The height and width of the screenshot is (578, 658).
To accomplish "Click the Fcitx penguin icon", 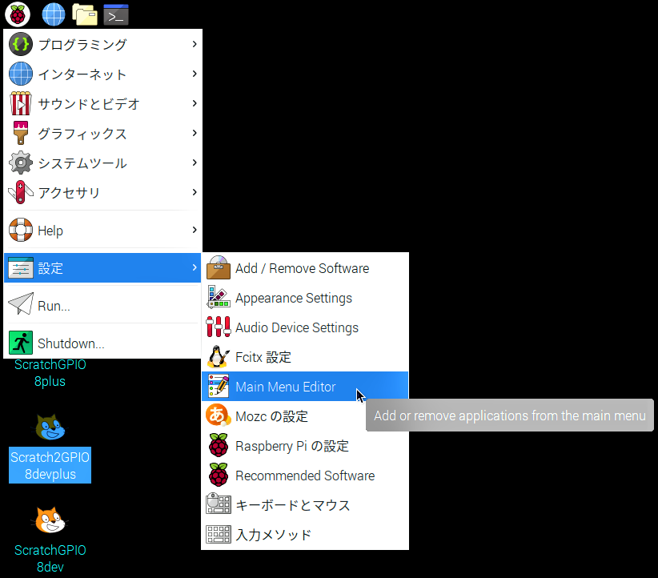I will click(x=219, y=356).
